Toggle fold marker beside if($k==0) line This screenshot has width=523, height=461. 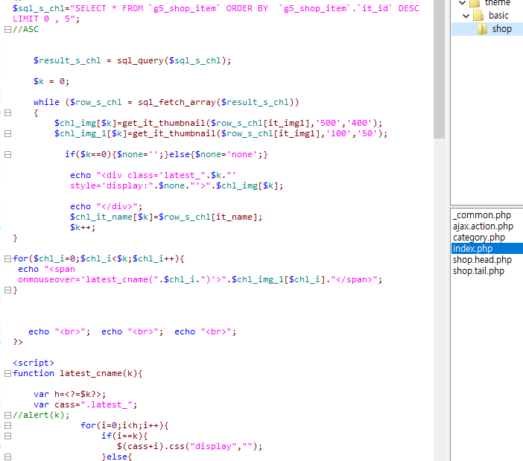7,154
